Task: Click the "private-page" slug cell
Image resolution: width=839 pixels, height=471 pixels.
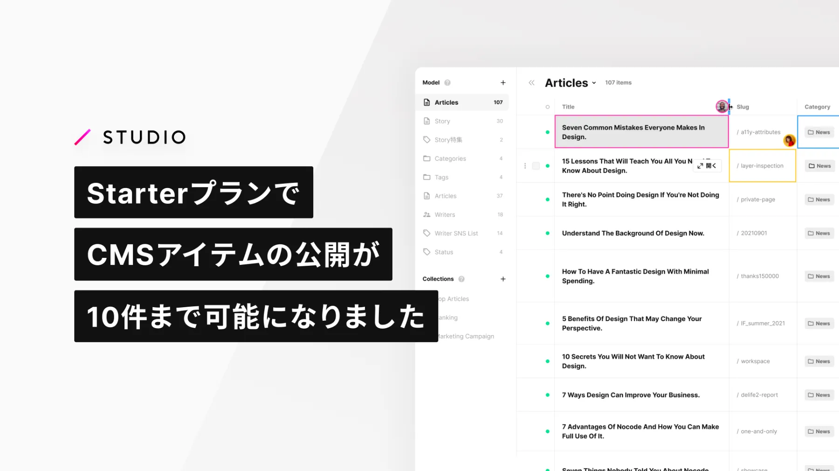Action: click(763, 200)
